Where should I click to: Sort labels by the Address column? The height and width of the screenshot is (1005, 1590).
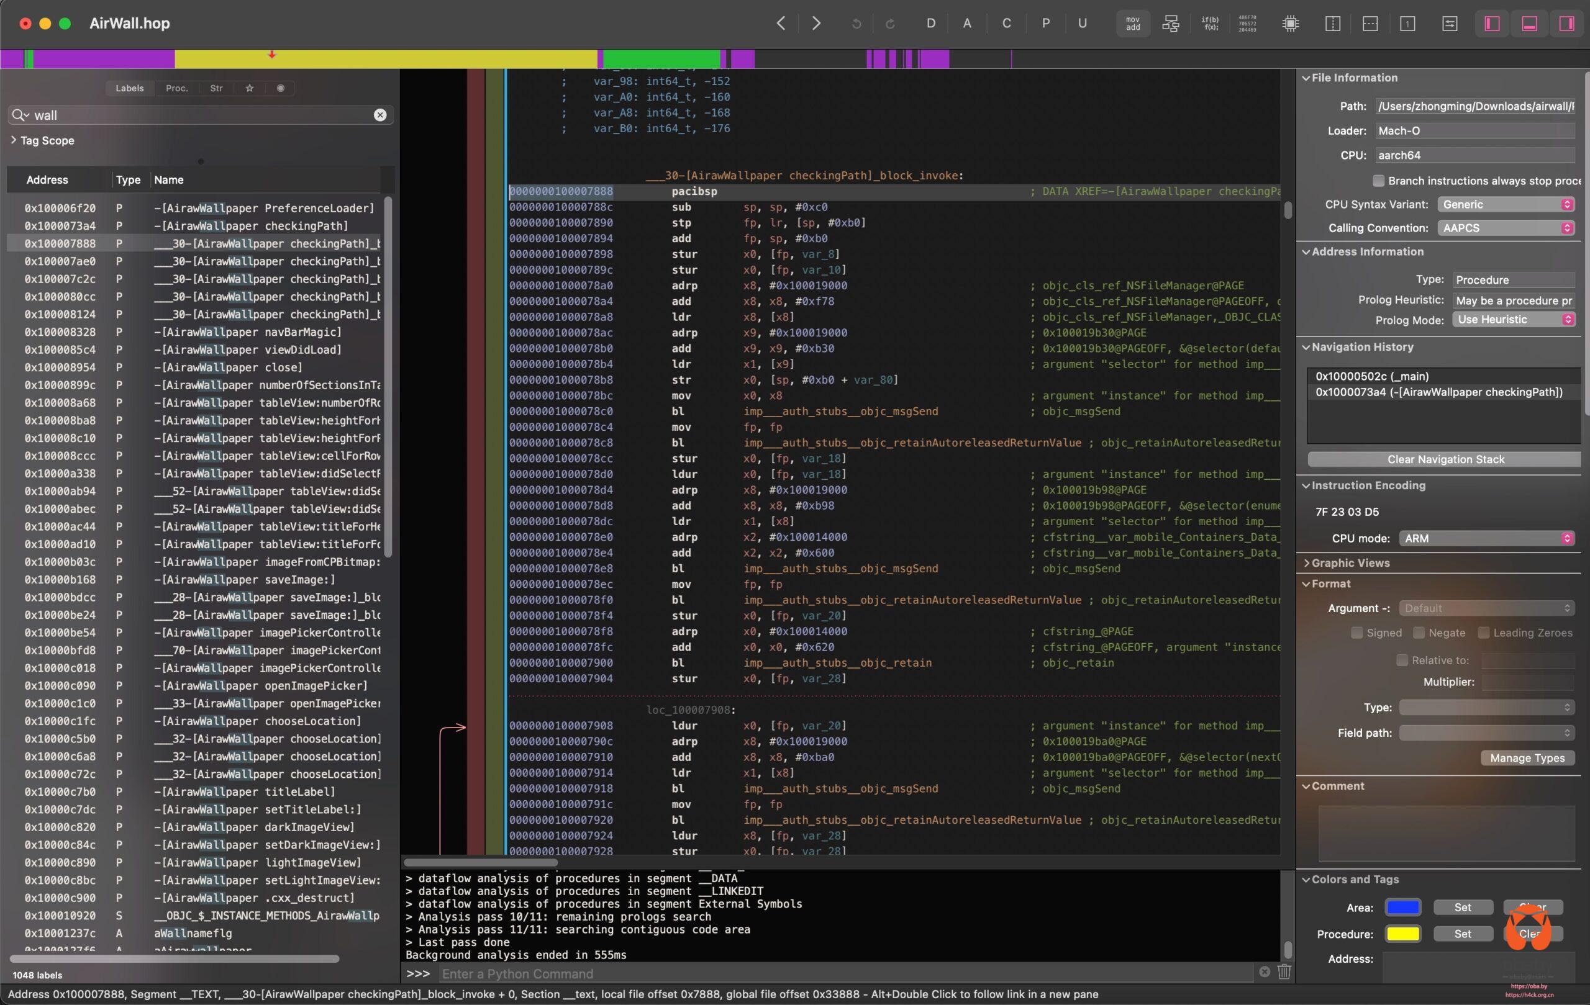point(47,179)
